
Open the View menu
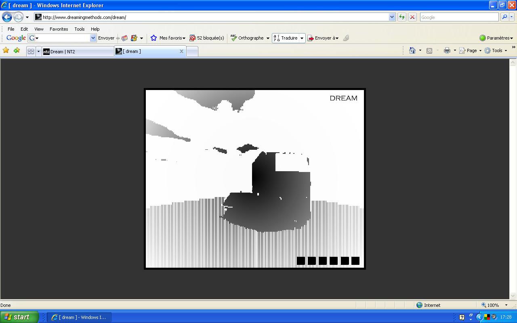[39, 29]
